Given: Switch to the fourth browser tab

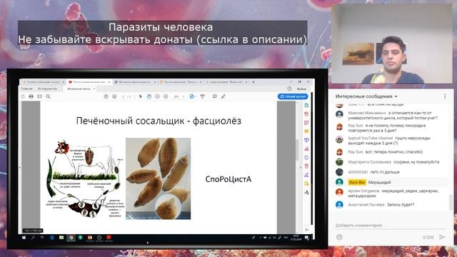Looking at the screenshot, I should tap(181, 82).
